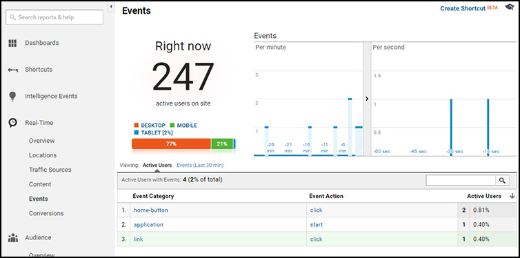520x258 pixels.
Task: Click the green 21% mobile bar segment
Action: tap(222, 144)
